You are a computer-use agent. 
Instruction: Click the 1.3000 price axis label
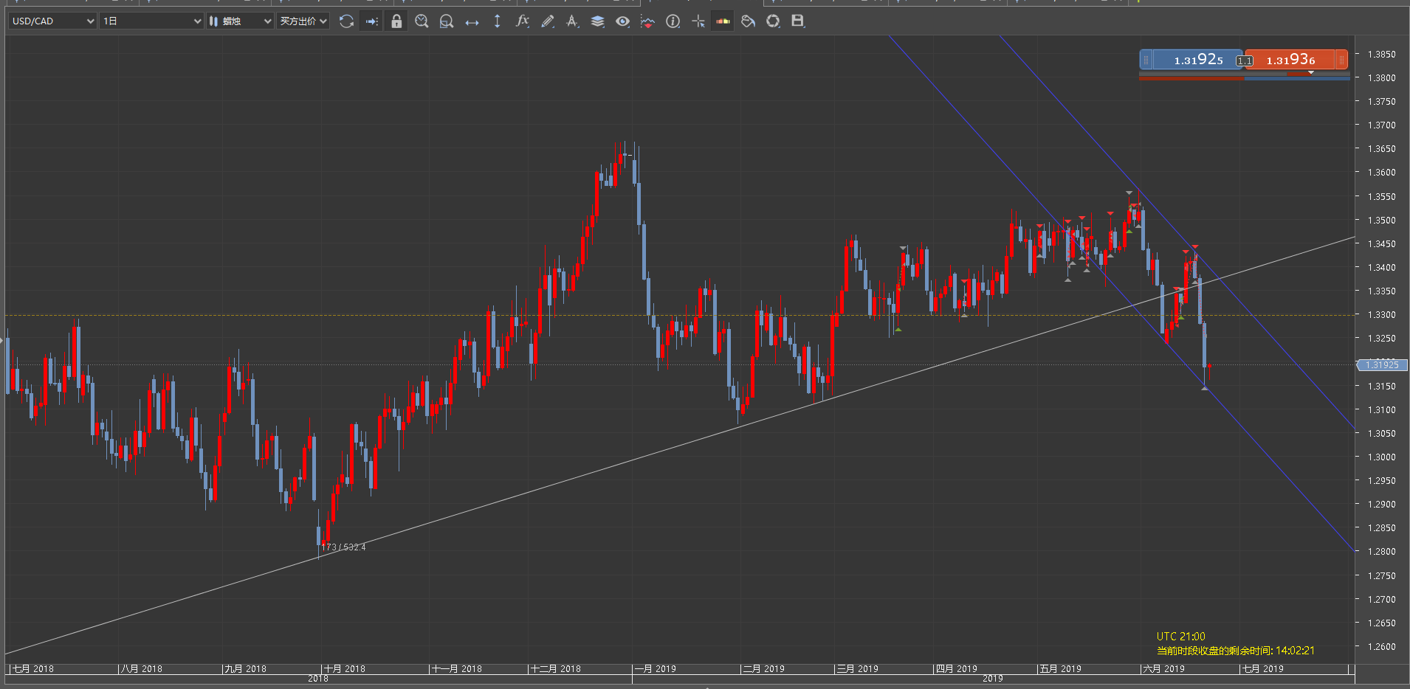[x=1381, y=457]
